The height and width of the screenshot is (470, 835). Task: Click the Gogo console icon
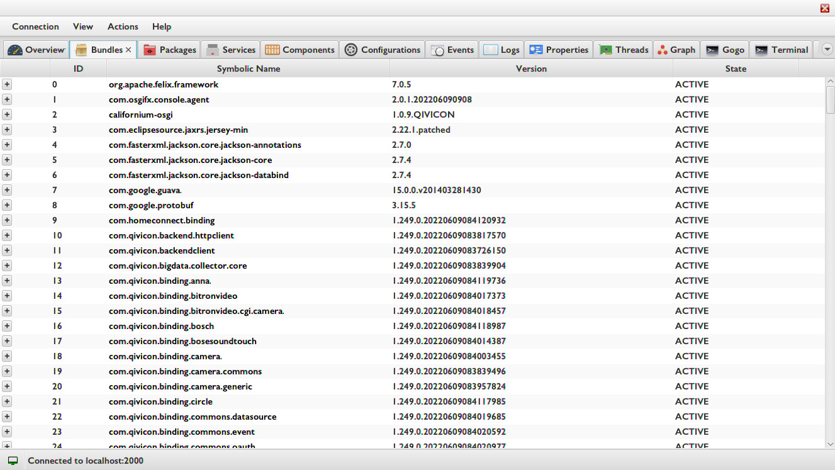[712, 50]
